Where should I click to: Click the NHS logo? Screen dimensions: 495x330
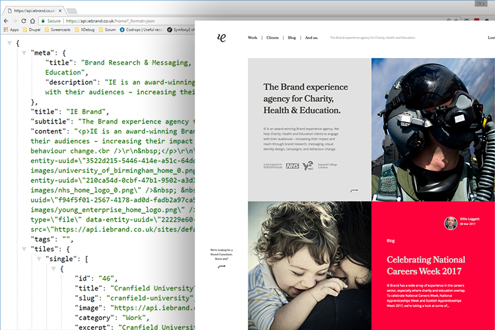pos(292,166)
